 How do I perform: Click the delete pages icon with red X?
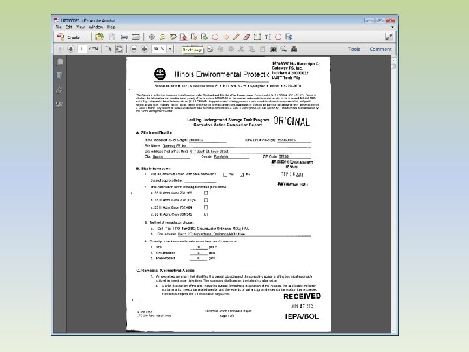tap(183, 37)
